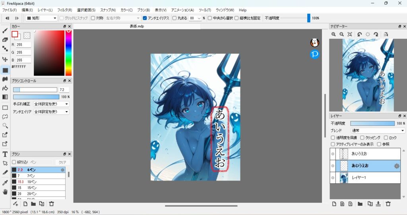This screenshot has width=407, height=215.
Task: Enable the 丸める checkbox
Action: [174, 18]
